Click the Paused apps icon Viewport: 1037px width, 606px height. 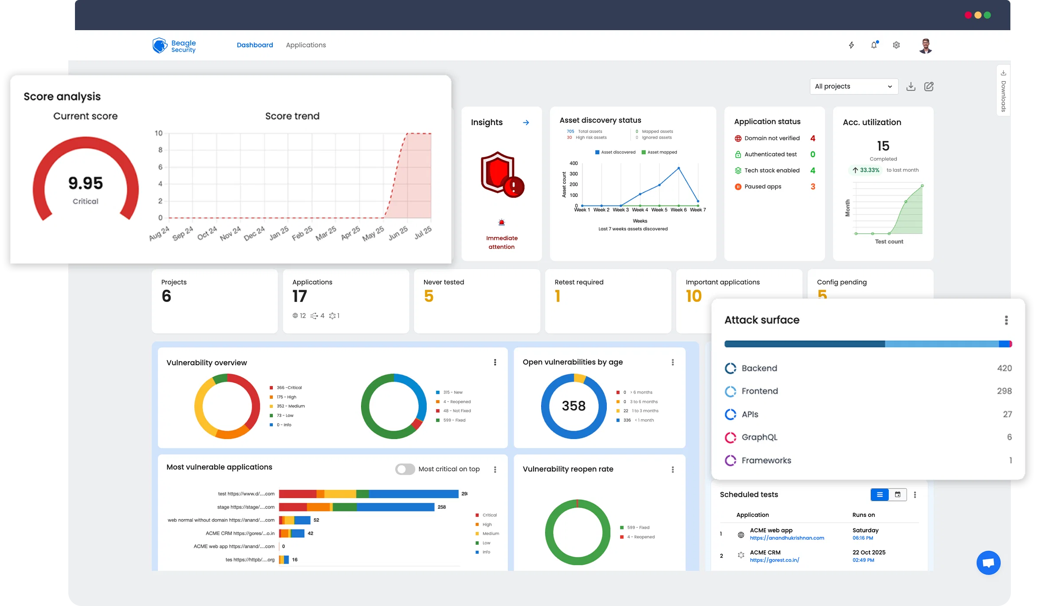(738, 187)
